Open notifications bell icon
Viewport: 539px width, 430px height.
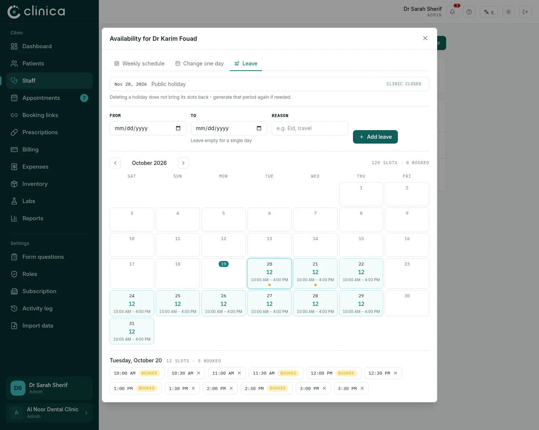click(x=452, y=12)
